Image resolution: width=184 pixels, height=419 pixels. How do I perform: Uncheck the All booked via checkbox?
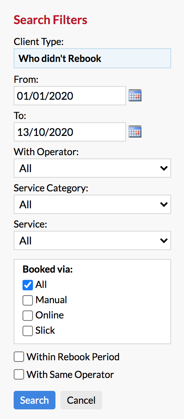click(x=28, y=285)
